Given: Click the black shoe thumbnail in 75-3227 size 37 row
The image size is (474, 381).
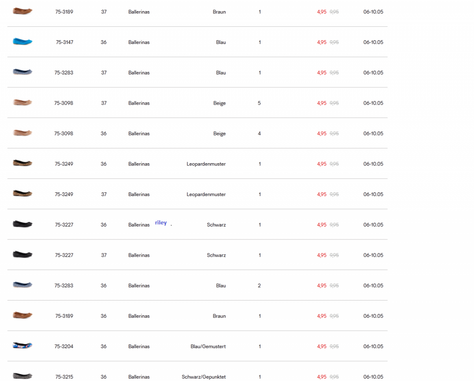Looking at the screenshot, I should tap(22, 254).
